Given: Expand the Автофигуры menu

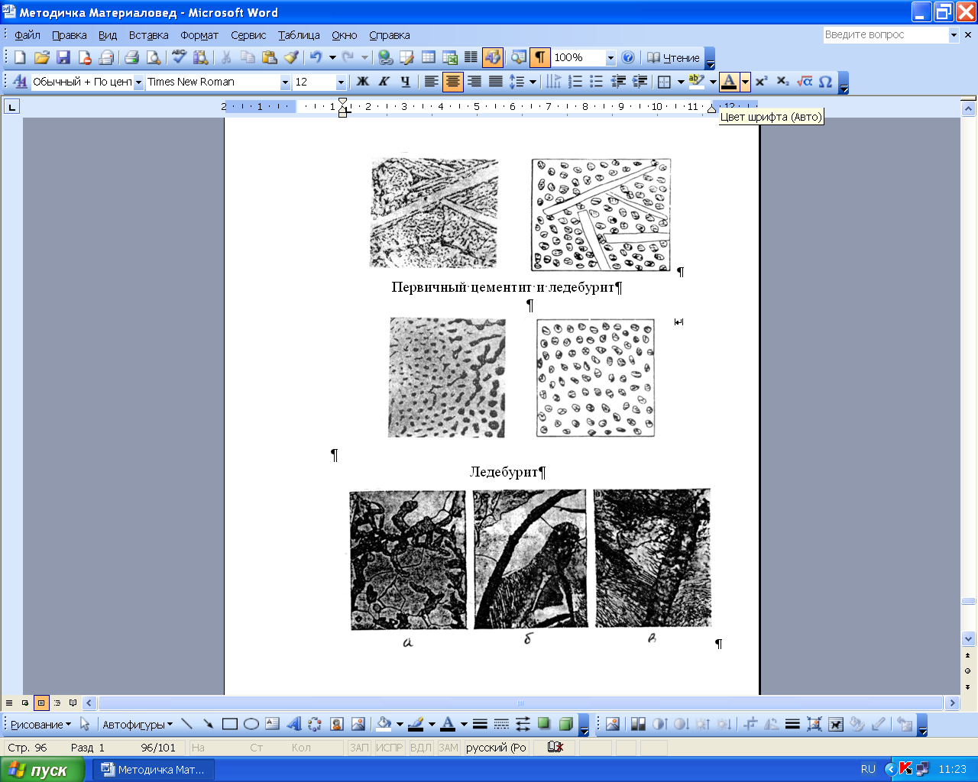Looking at the screenshot, I should coord(138,725).
